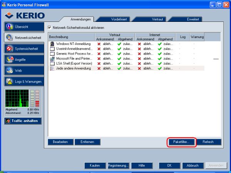Click the Entfernen button

87,142
